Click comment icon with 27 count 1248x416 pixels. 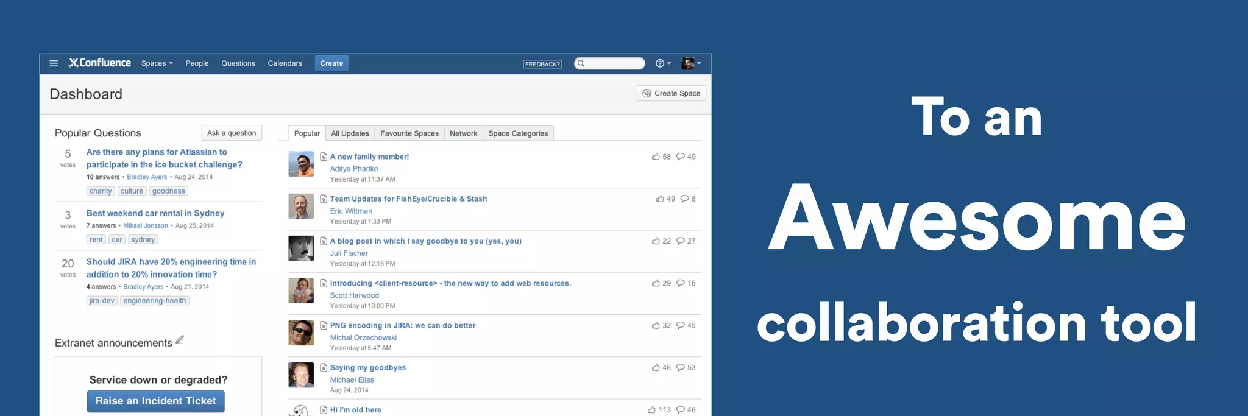680,241
